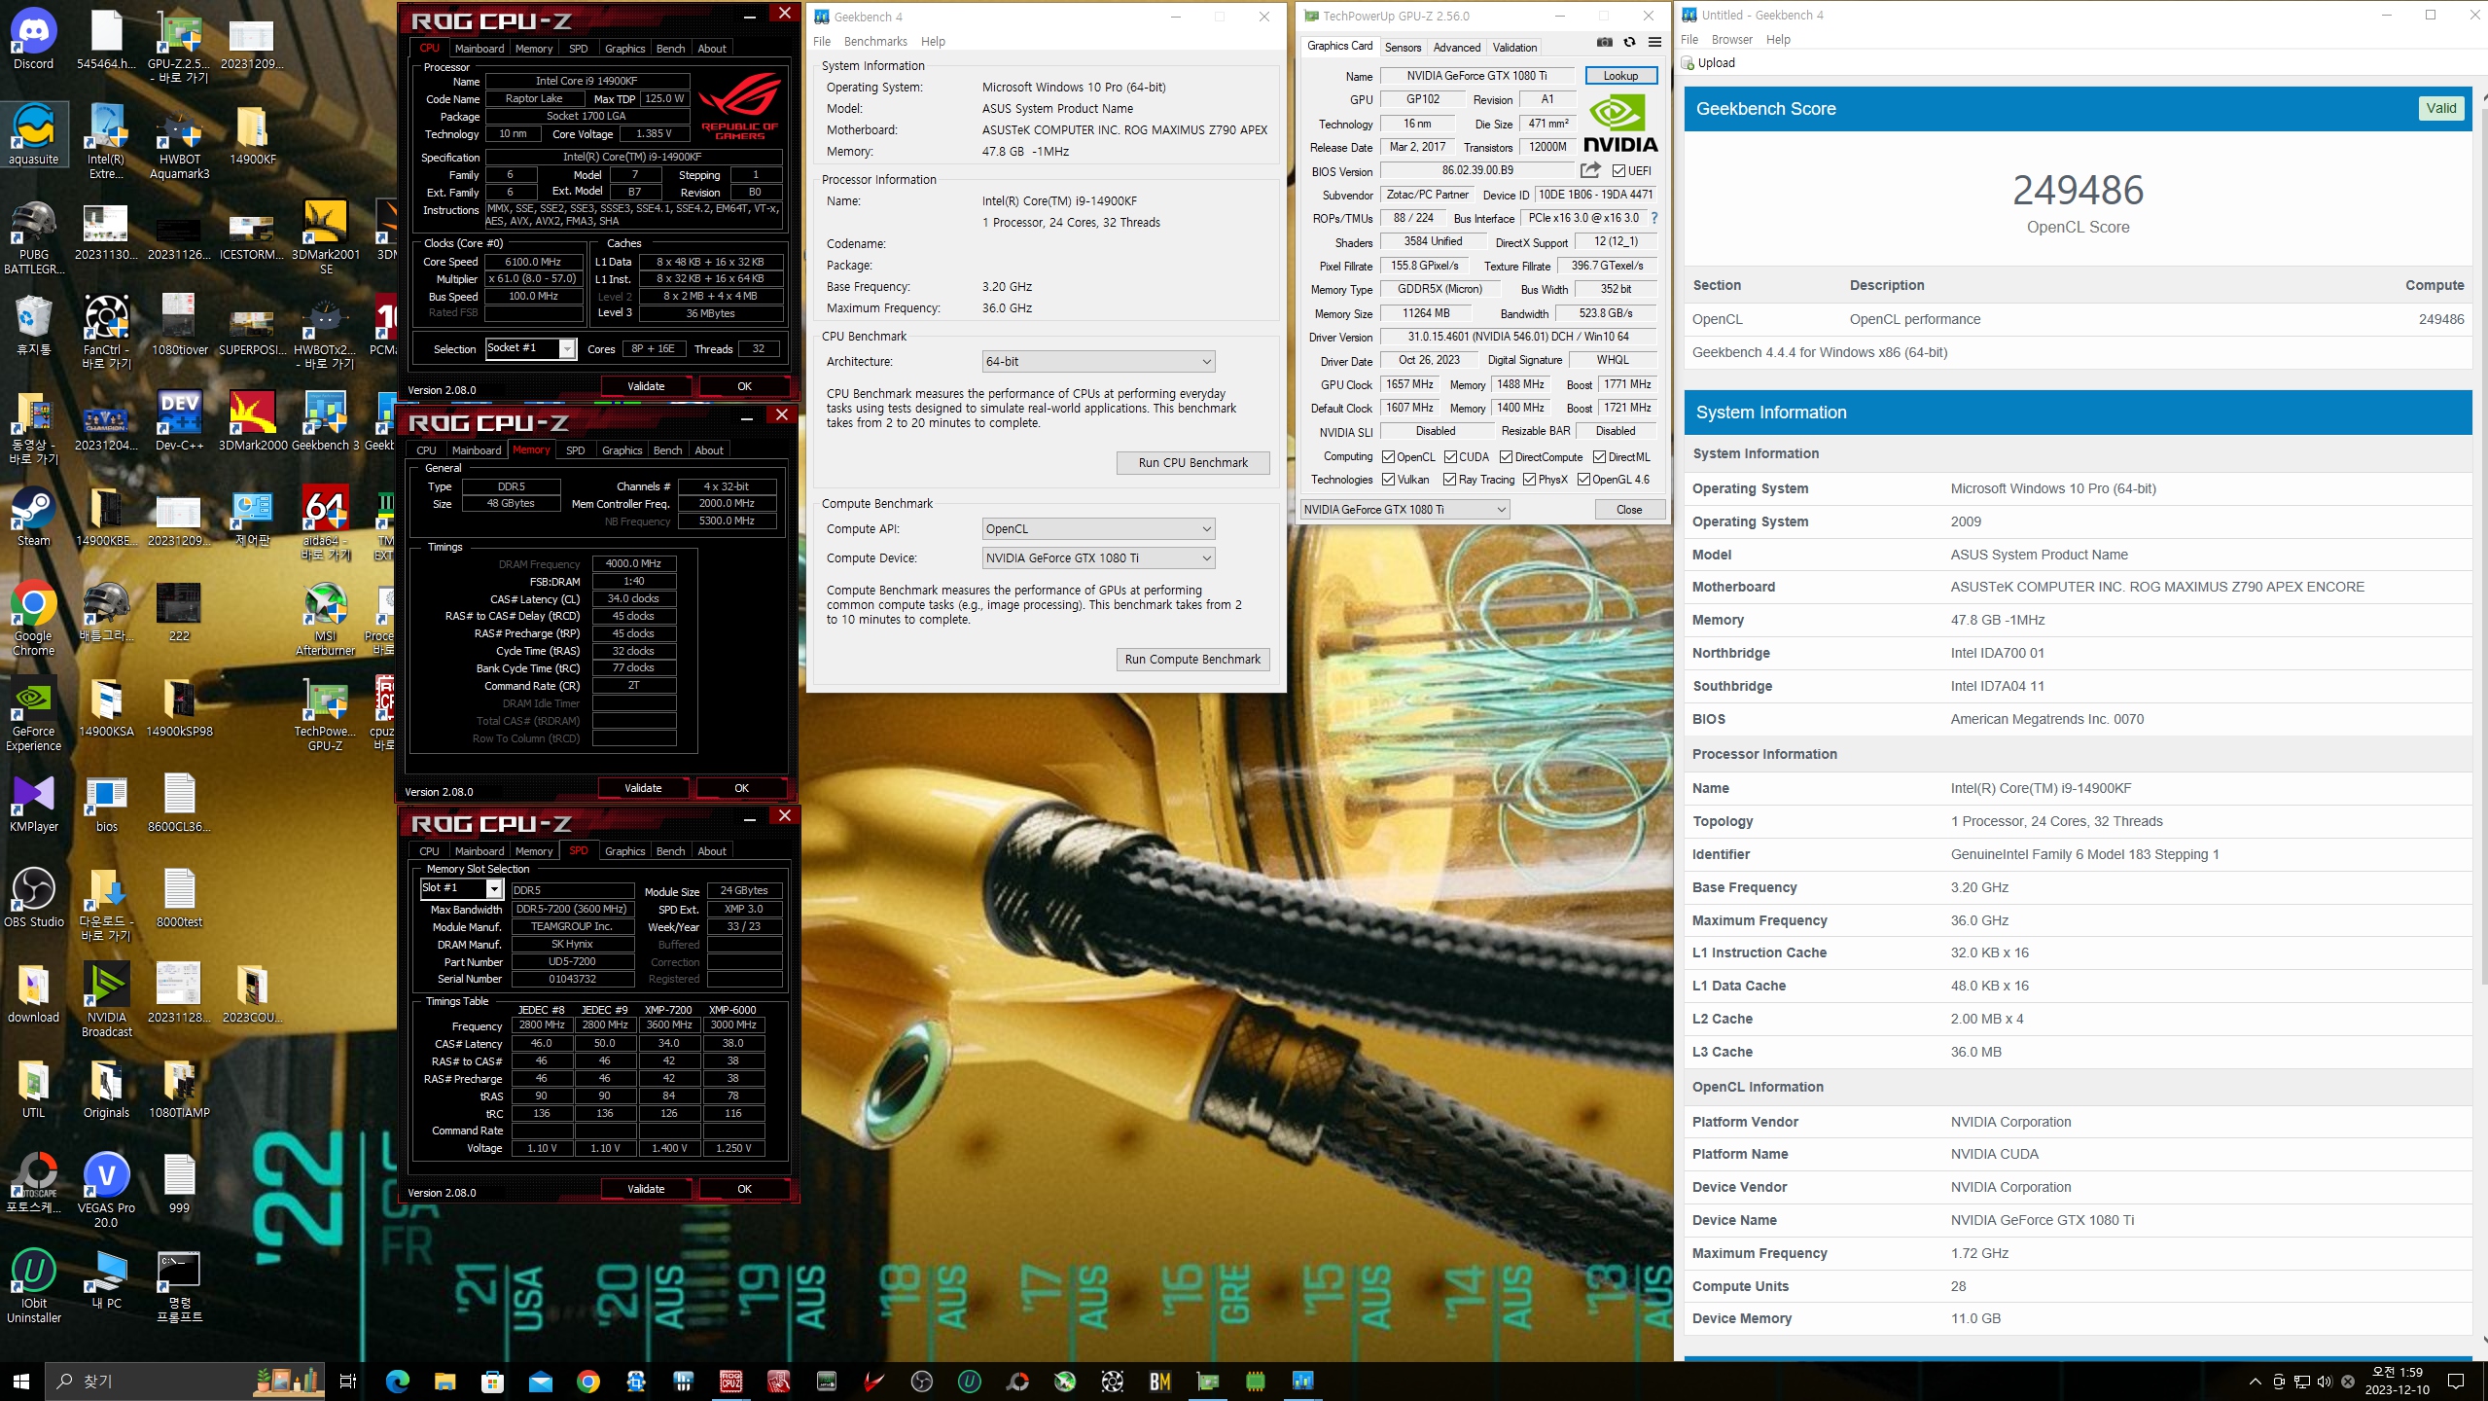
Task: Toggle CUDA checkbox in GPU-Z
Action: pyautogui.click(x=1450, y=456)
